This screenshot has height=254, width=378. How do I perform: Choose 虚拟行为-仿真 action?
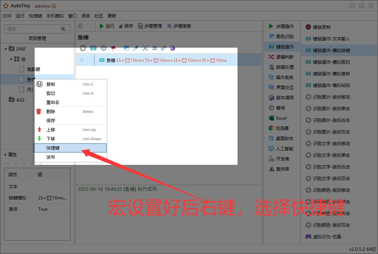324,237
